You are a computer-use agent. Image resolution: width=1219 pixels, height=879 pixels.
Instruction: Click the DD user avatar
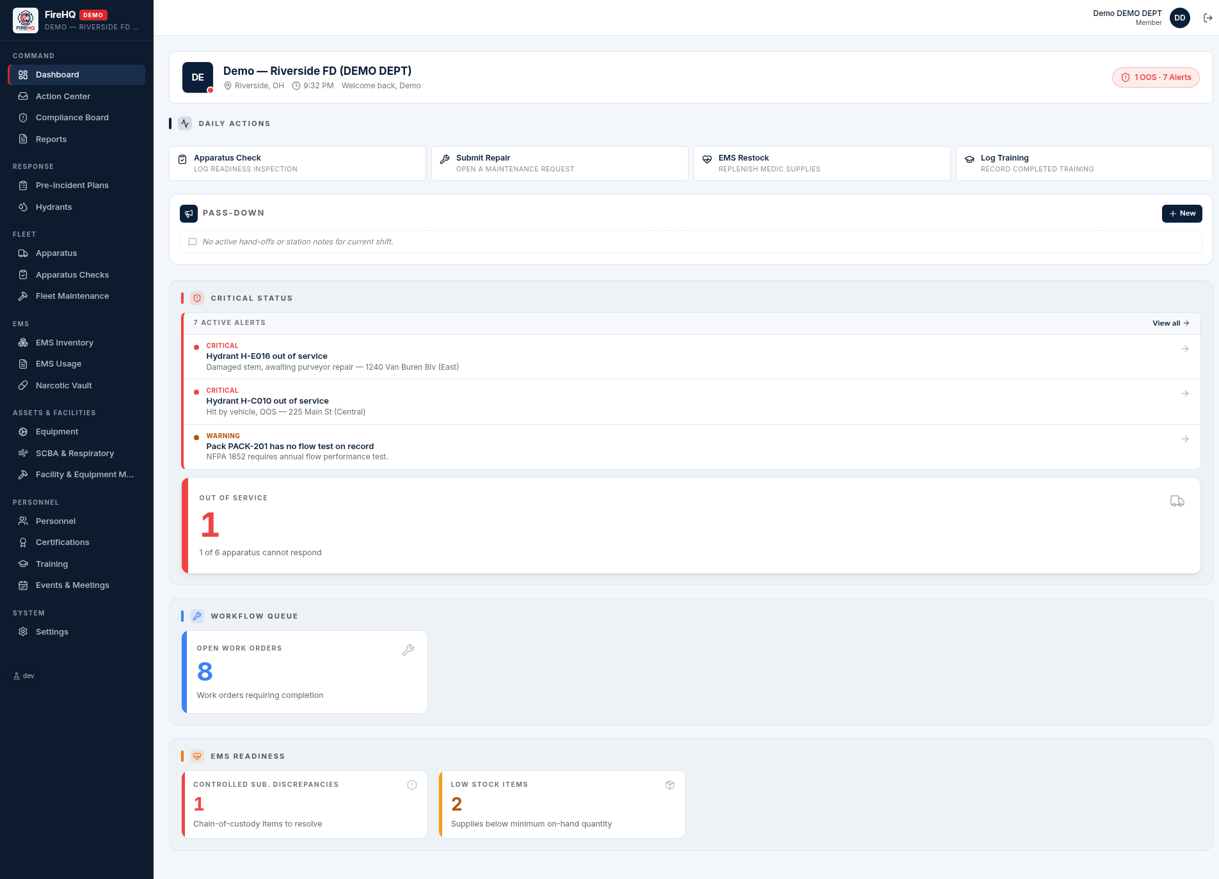tap(1180, 18)
